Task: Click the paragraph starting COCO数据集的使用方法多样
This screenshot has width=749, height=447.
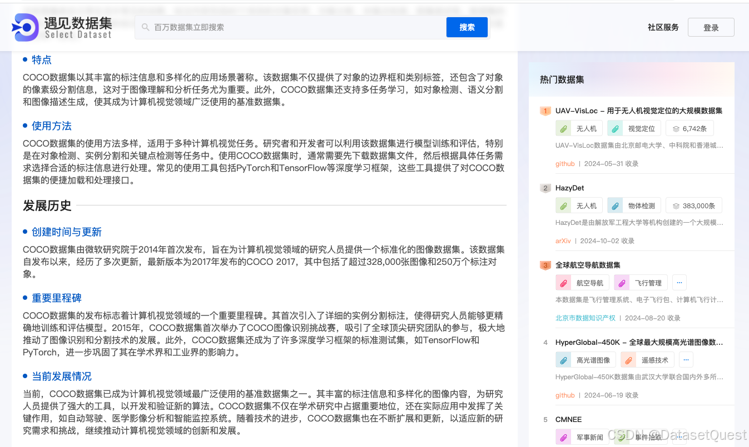Action: (x=264, y=162)
